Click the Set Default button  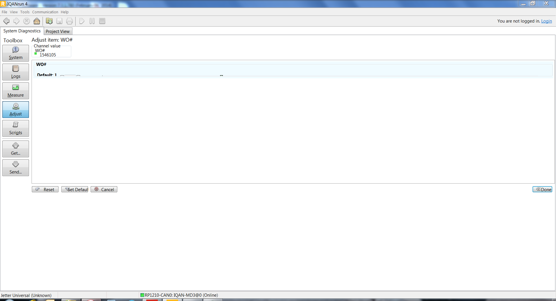75,189
